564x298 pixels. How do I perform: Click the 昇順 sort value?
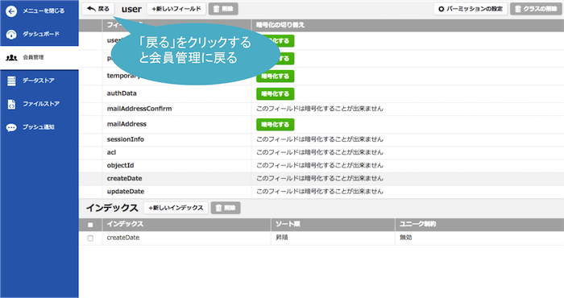pyautogui.click(x=282, y=238)
